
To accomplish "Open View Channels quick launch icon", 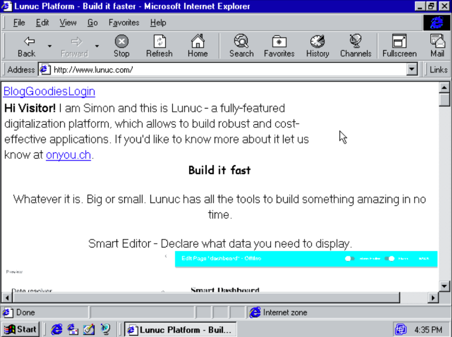I will (x=105, y=329).
